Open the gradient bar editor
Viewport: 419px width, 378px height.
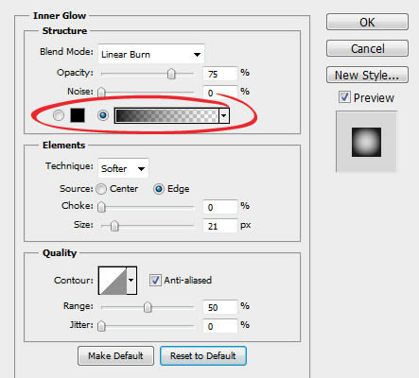(x=166, y=115)
